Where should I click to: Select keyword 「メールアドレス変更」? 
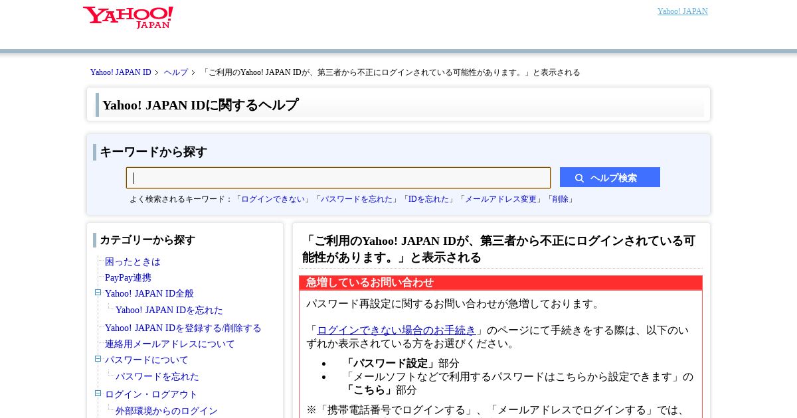point(501,199)
